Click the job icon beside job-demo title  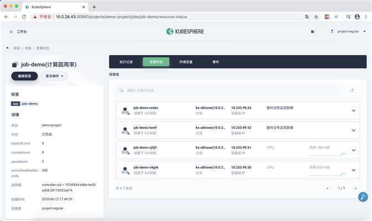pos(15,65)
